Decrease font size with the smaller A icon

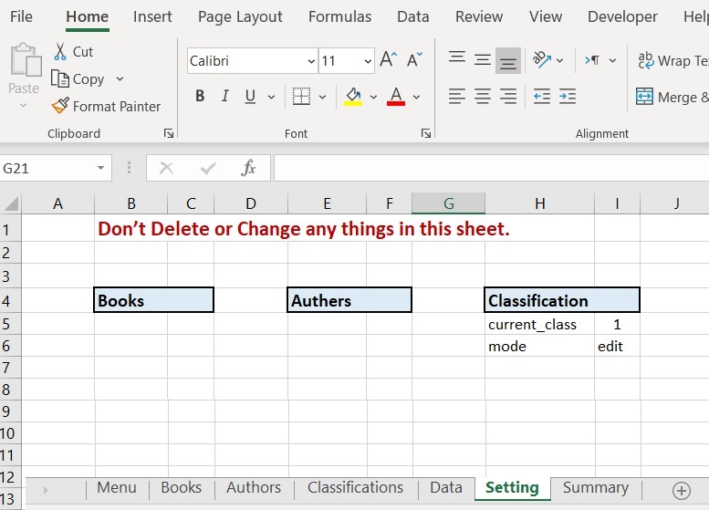coord(414,60)
